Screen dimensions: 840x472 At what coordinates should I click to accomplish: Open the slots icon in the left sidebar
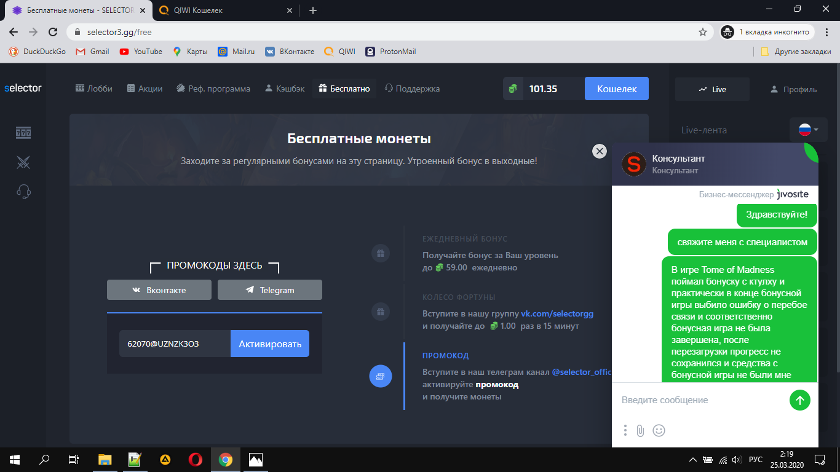[x=23, y=133]
